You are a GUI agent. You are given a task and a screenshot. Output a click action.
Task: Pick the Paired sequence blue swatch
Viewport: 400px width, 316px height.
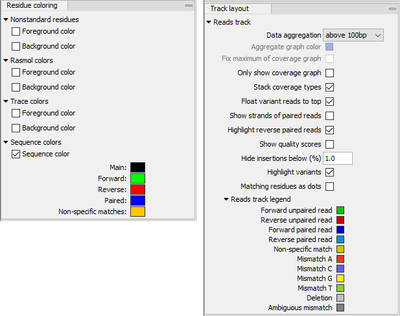tap(137, 201)
